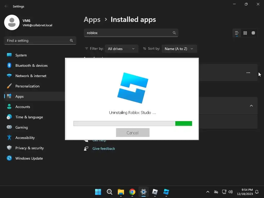The width and height of the screenshot is (264, 198).
Task: Switch to grid view layout
Action: coord(245,33)
